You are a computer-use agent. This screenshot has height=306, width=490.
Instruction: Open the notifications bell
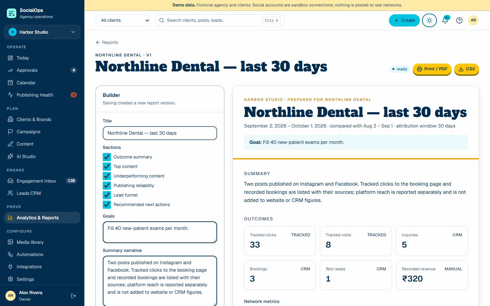coord(445,20)
